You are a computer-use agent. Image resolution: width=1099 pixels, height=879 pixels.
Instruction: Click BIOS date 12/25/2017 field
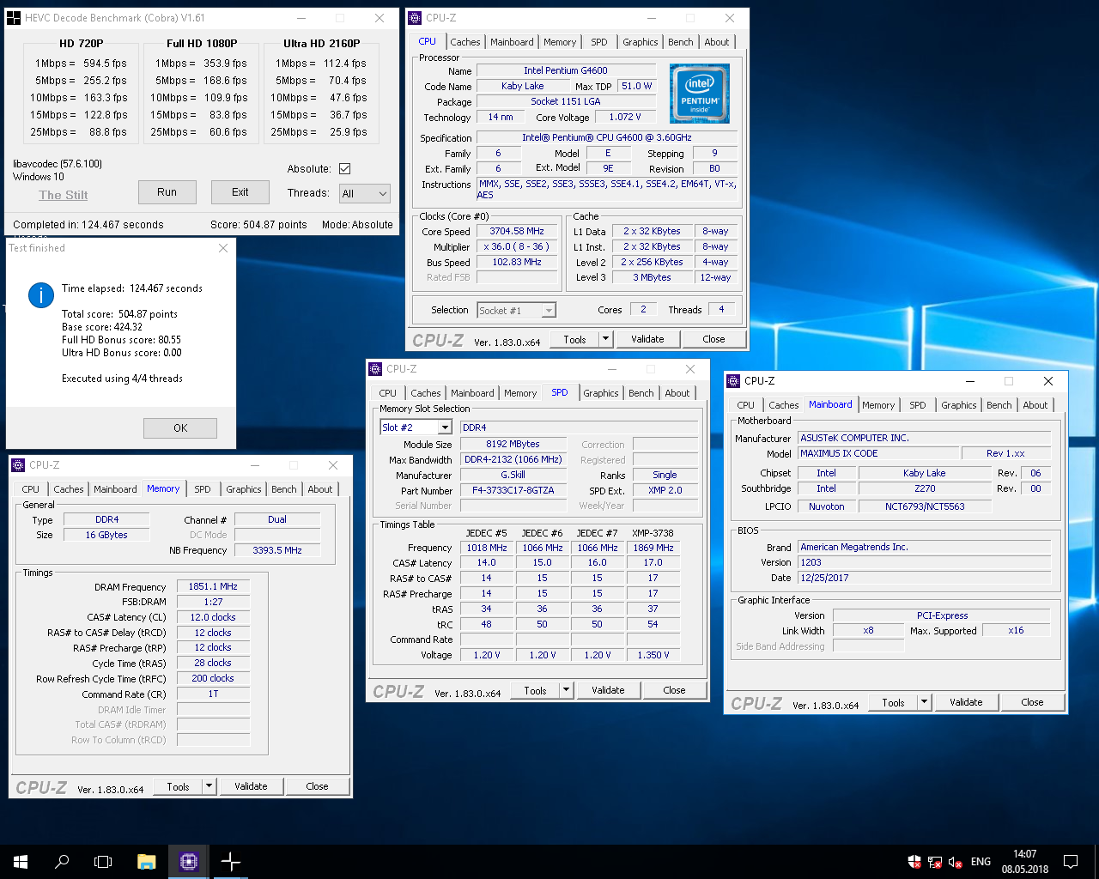pyautogui.click(x=925, y=578)
